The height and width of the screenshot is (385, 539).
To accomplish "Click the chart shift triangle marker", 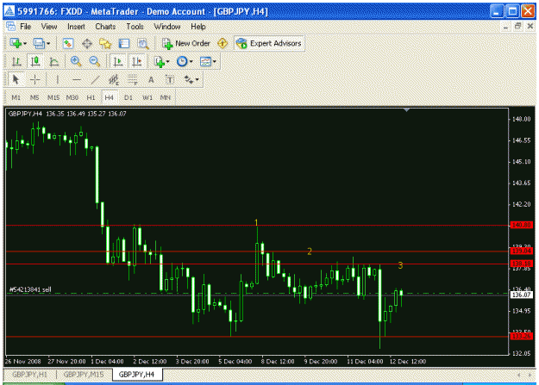I will (407, 110).
